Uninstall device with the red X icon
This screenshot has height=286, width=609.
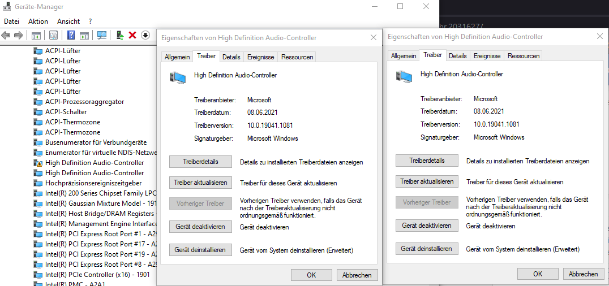[x=132, y=35]
